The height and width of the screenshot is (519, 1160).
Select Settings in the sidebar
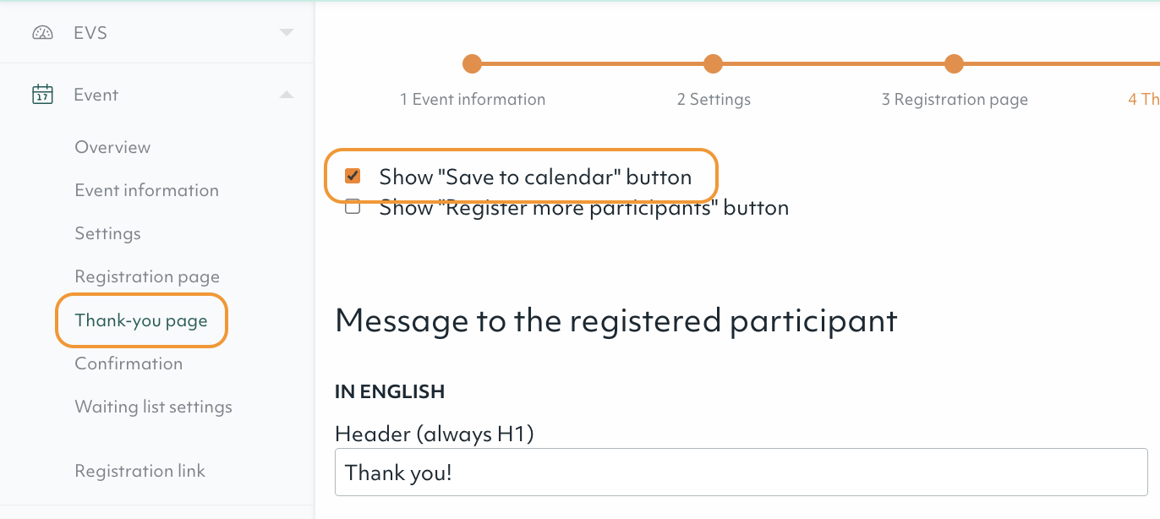107,233
